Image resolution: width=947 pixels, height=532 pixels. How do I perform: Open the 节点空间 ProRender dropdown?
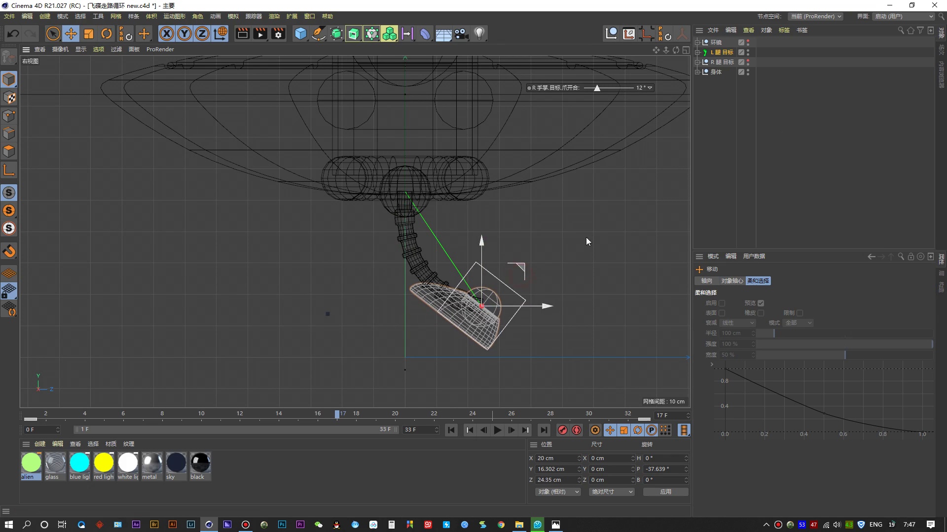click(815, 16)
